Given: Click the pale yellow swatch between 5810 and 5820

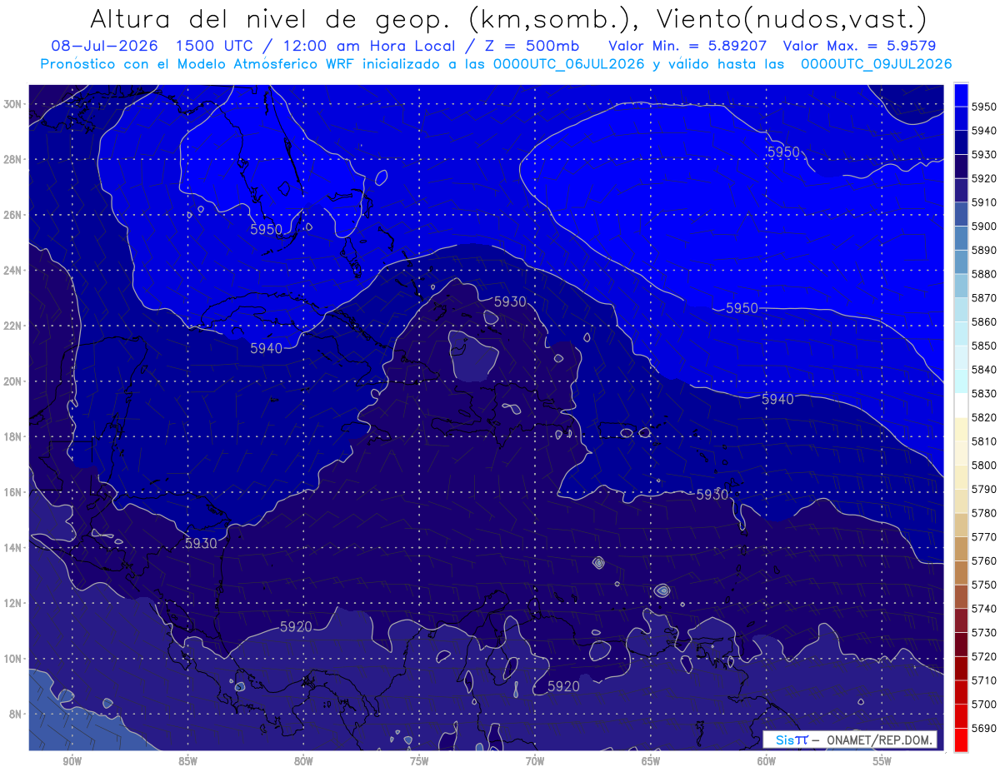Looking at the screenshot, I should [961, 429].
